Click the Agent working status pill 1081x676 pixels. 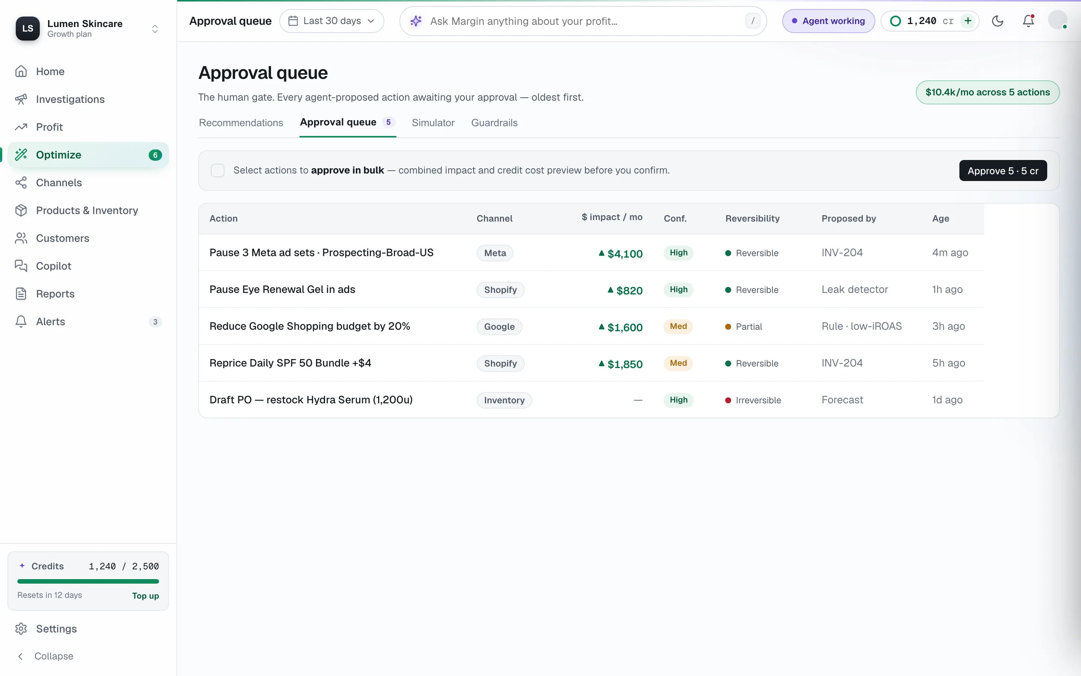tap(828, 21)
